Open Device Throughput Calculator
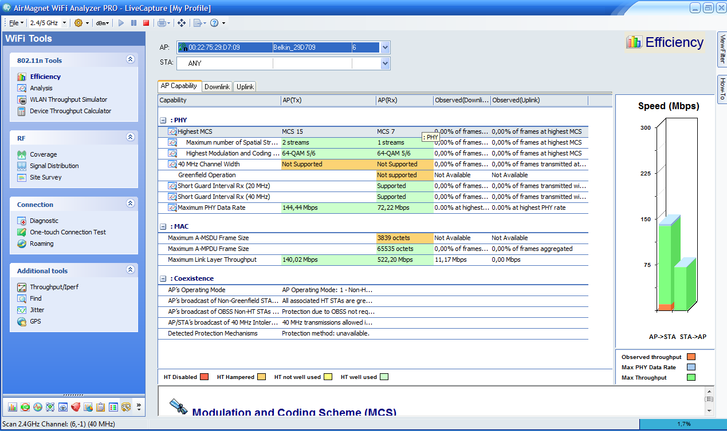This screenshot has height=431, width=727. pos(70,111)
